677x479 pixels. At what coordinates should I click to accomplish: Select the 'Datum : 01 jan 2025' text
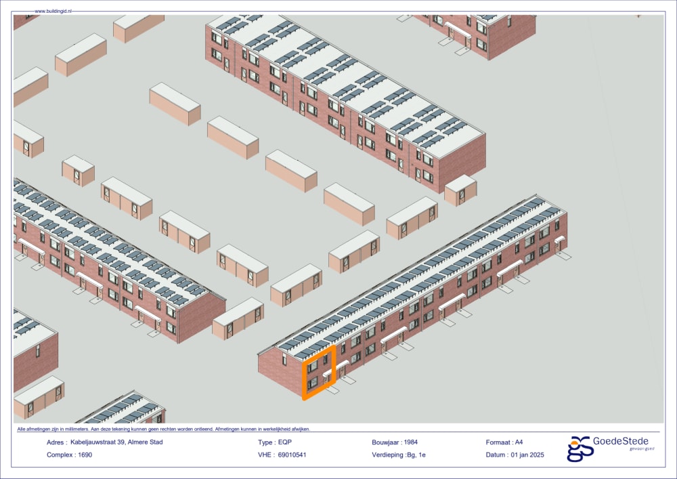[x=515, y=455]
